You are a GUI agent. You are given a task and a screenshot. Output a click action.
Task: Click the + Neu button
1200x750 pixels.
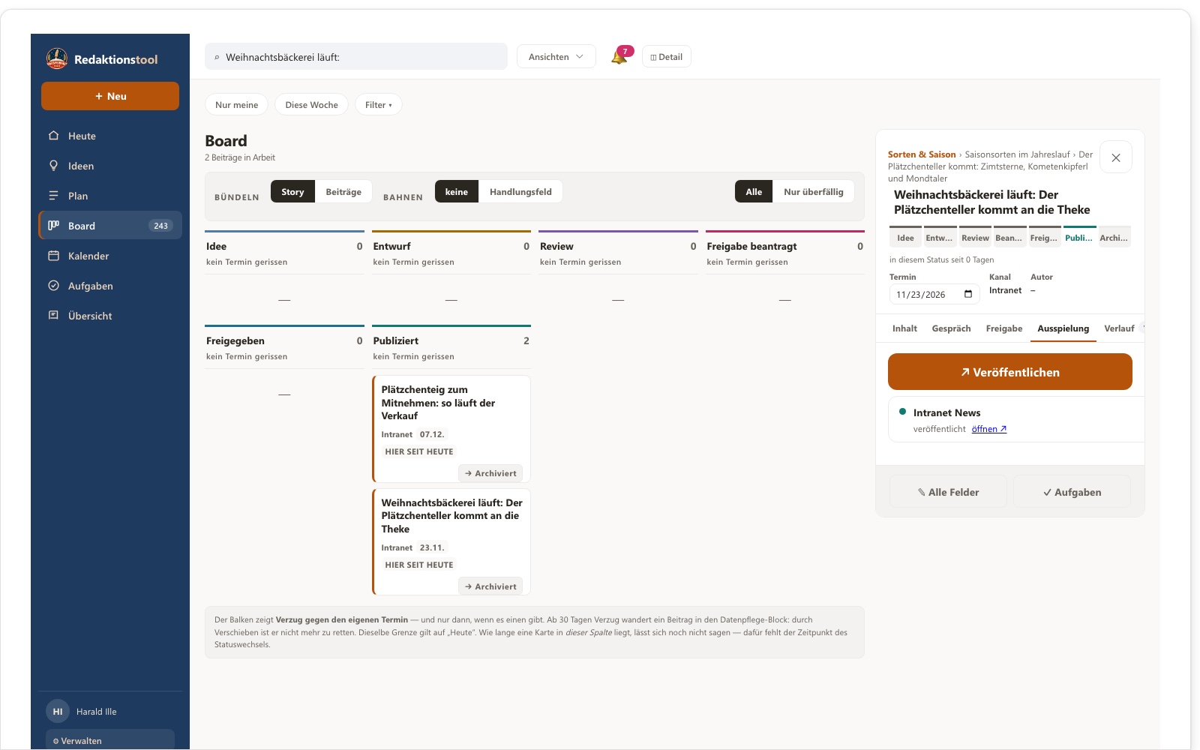coord(110,96)
